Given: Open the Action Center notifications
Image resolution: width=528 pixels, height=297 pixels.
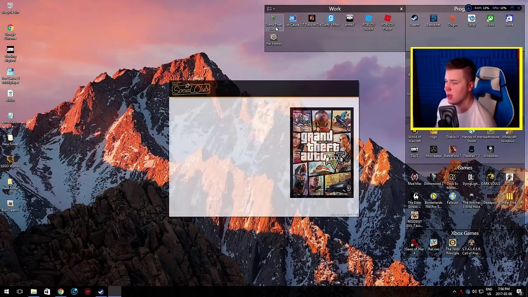Looking at the screenshot, I should click(x=520, y=292).
